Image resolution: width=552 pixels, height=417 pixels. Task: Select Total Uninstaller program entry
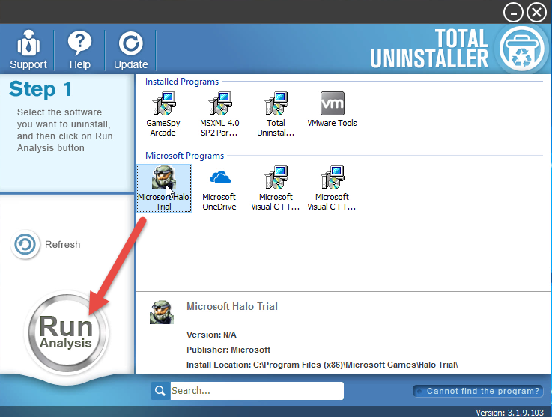pos(276,114)
